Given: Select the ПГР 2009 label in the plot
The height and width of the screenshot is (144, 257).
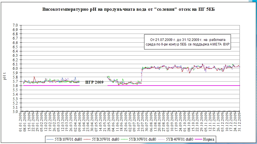Looking at the screenshot, I should [94, 82].
